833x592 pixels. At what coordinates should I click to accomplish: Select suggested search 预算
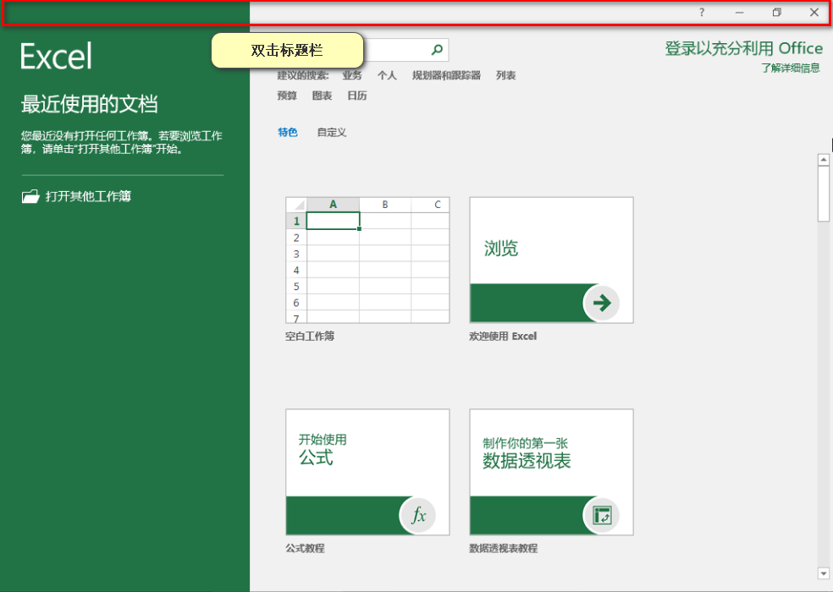coord(287,96)
